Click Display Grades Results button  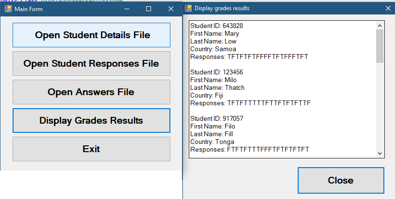click(91, 120)
